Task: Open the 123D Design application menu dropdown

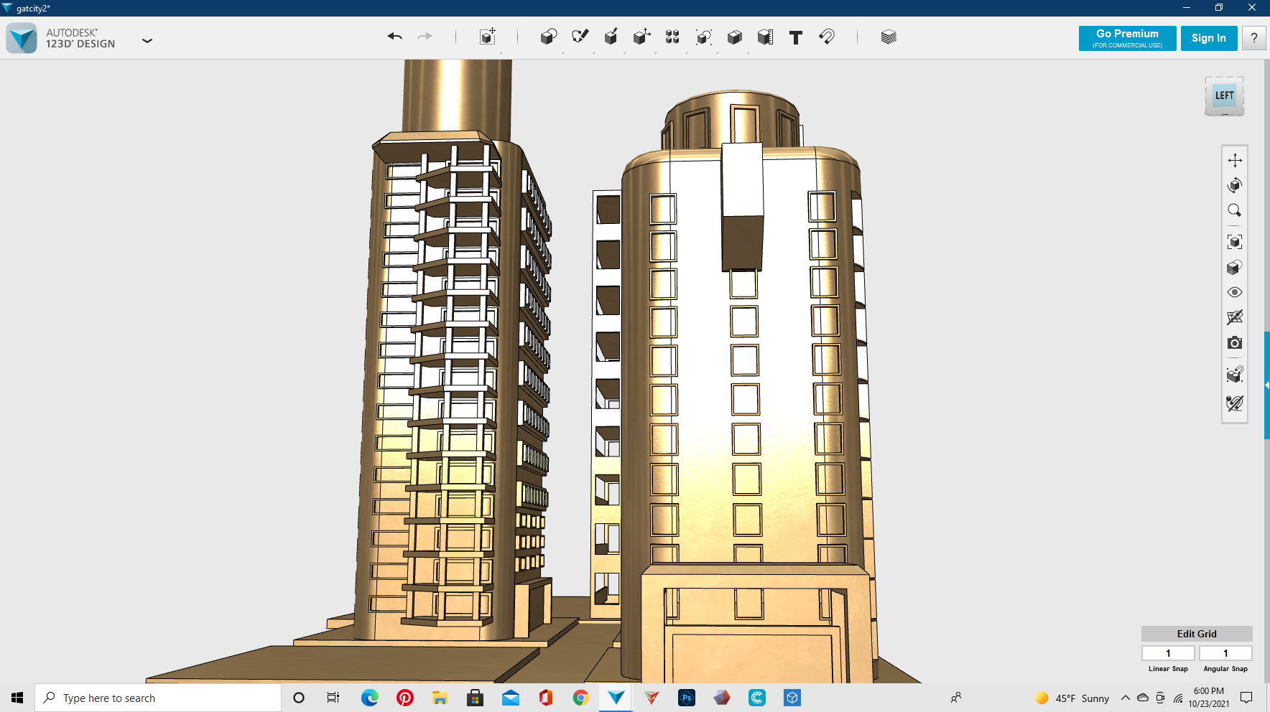Action: pyautogui.click(x=147, y=41)
